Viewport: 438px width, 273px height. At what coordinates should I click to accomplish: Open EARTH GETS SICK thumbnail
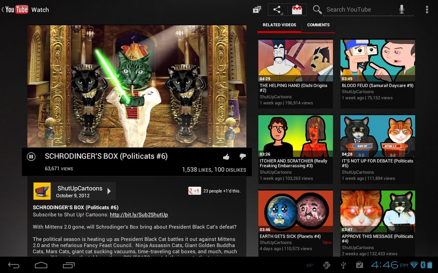[296, 211]
